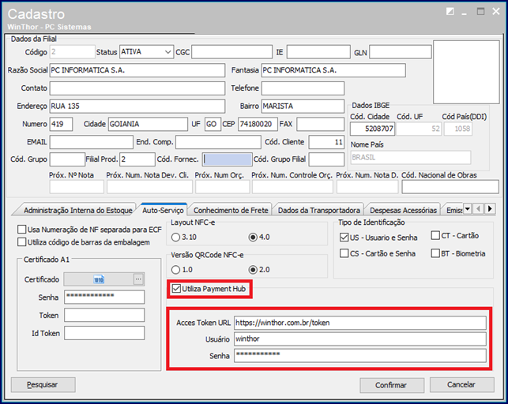
Task: Click the End. Comp. input field
Action: (218, 142)
